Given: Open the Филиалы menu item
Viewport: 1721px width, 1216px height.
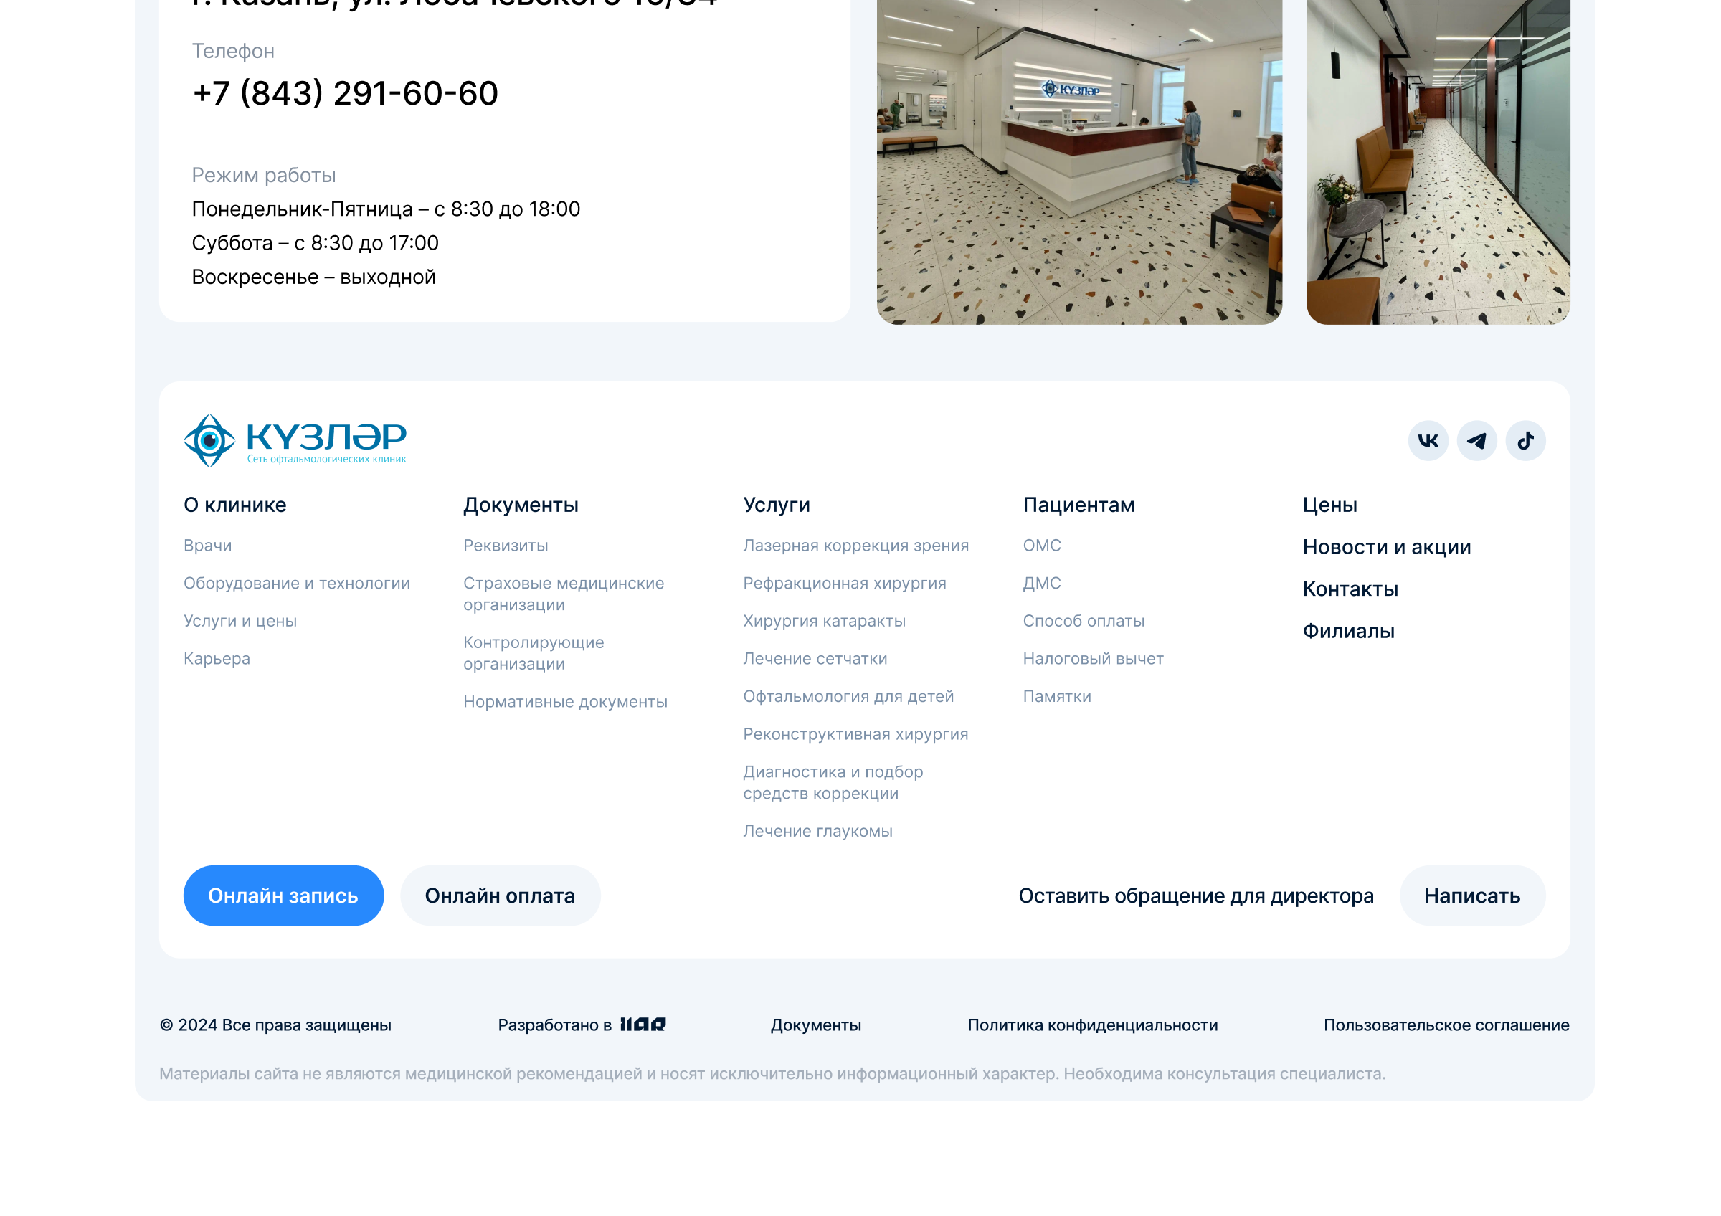Looking at the screenshot, I should point(1347,631).
